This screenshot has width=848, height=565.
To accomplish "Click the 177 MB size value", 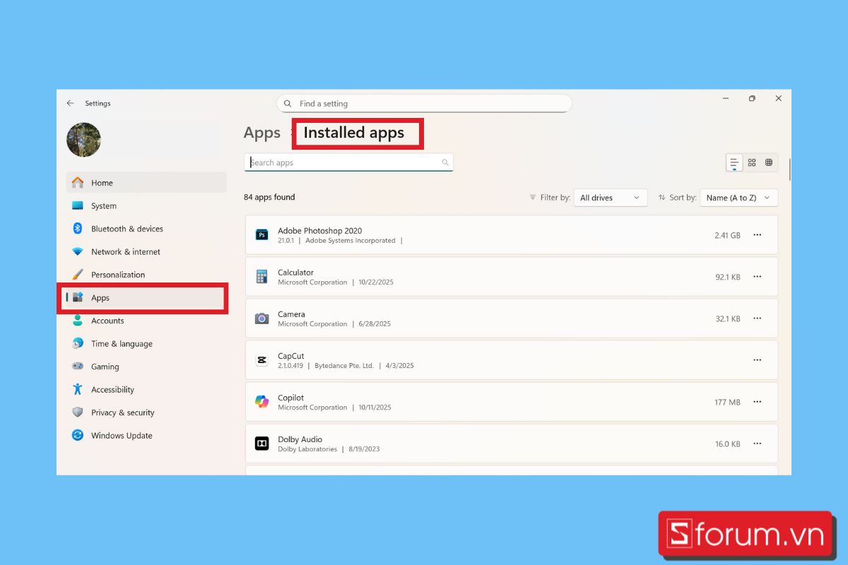I will (x=727, y=402).
